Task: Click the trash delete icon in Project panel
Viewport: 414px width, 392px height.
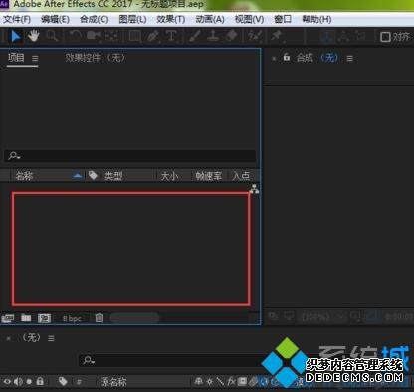Action: (99, 318)
